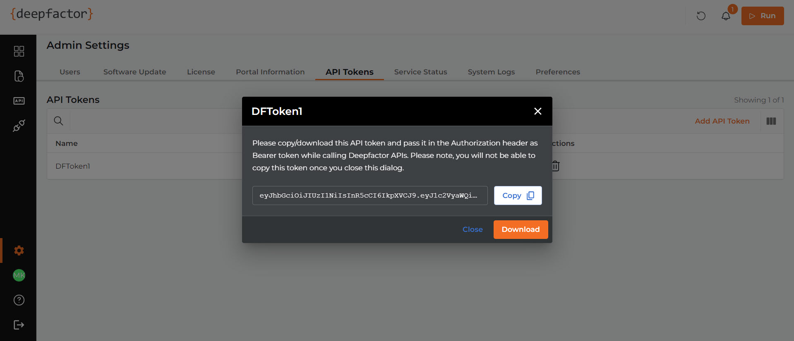The image size is (794, 341).
Task: Click the refresh icon in top bar
Action: point(701,16)
